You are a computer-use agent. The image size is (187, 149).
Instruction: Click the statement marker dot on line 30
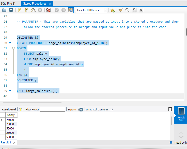coord(10,43)
